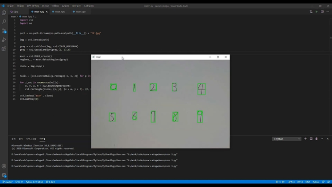The height and width of the screenshot is (187, 332).
Task: Close the terminal panel
Action: (x=328, y=139)
